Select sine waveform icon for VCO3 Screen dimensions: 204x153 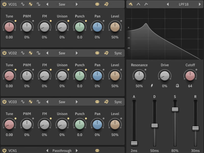(x=23, y=102)
